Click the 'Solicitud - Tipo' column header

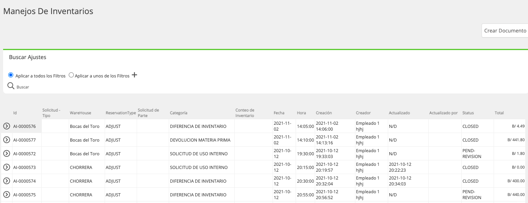click(x=51, y=113)
